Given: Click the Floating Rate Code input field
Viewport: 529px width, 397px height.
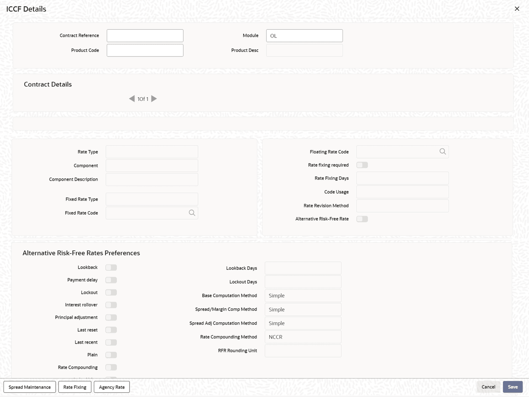Looking at the screenshot, I should pyautogui.click(x=403, y=152).
